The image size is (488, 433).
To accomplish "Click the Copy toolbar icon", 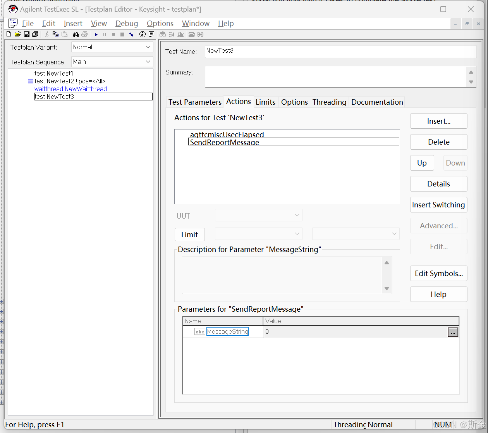I will click(x=55, y=34).
